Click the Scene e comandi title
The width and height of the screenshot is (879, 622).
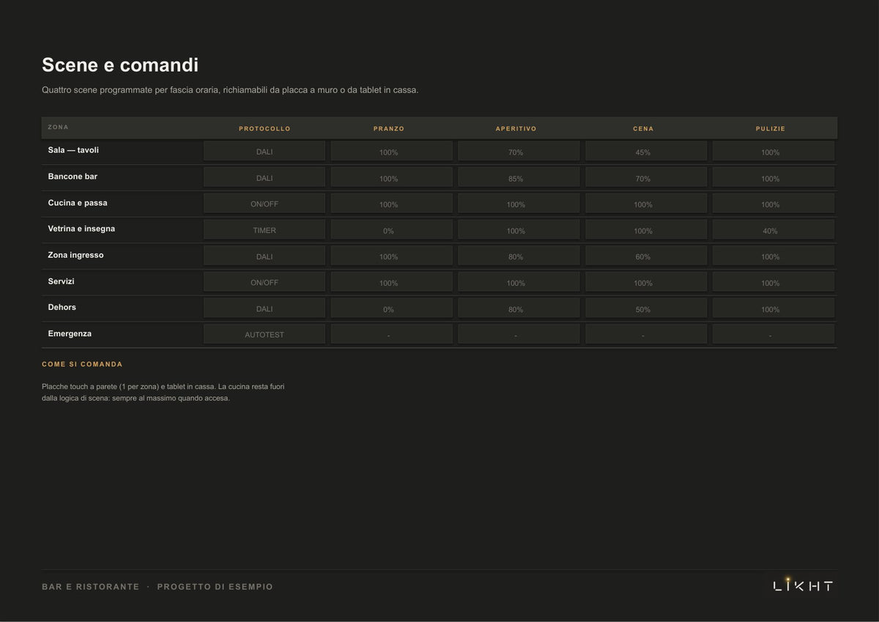click(120, 64)
